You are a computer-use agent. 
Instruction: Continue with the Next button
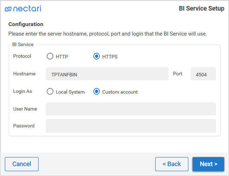coord(208,164)
